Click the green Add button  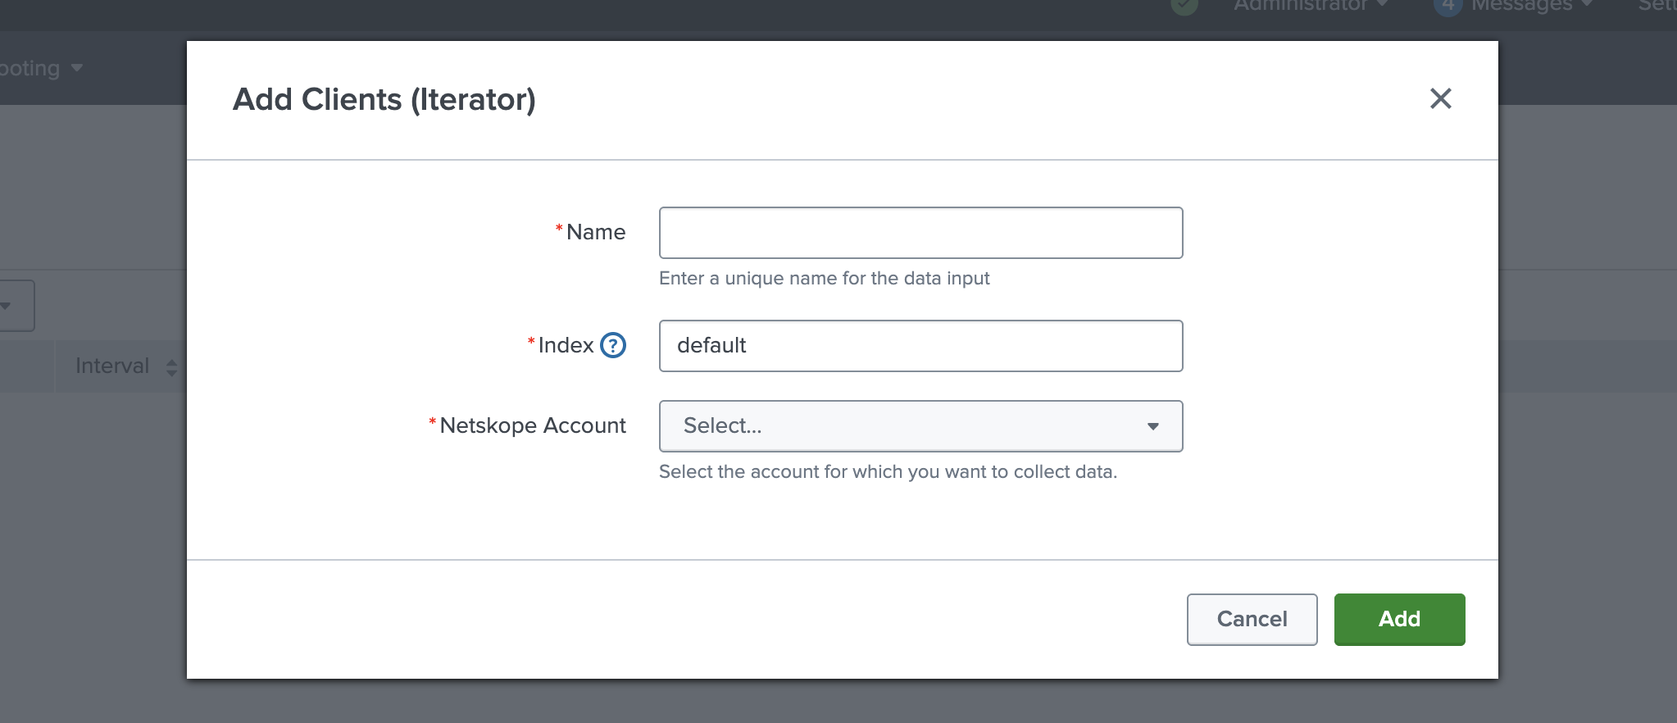point(1399,620)
